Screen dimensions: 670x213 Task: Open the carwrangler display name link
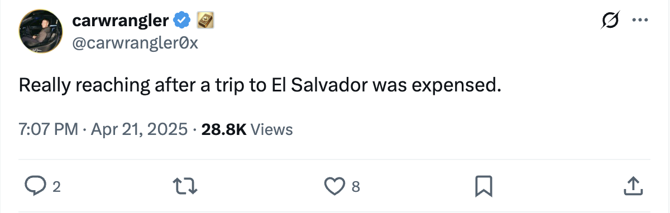tap(121, 21)
